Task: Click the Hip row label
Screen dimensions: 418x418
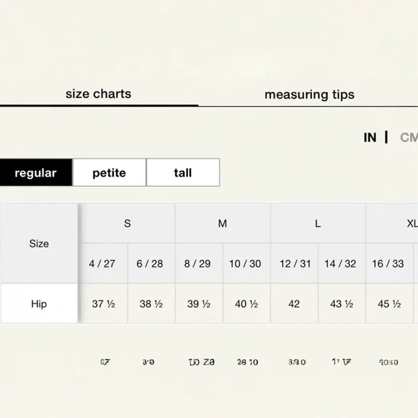Action: (39, 303)
